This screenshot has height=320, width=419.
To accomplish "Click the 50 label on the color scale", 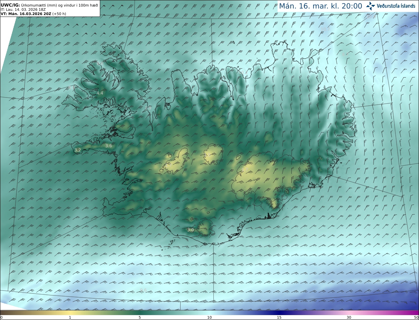I will pos(416,317).
